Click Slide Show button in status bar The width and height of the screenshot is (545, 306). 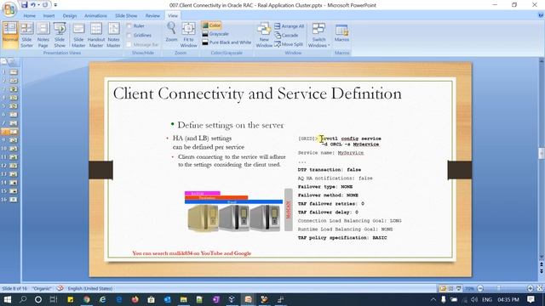pos(459,288)
